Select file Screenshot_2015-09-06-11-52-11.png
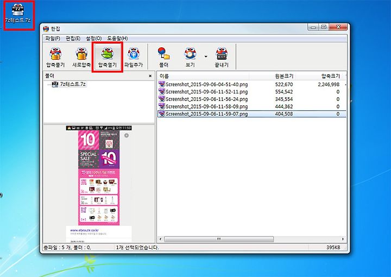Screen dimensions: 391x277 click(207, 92)
